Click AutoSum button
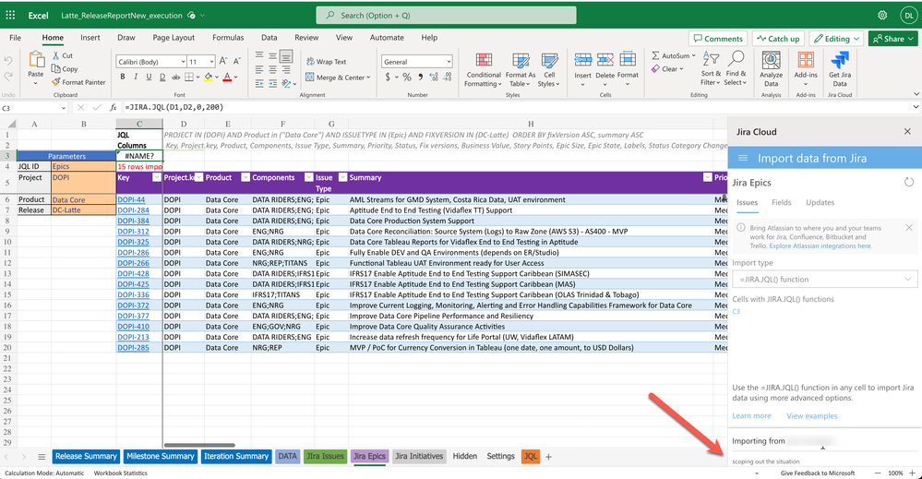922x479 pixels. pos(673,55)
